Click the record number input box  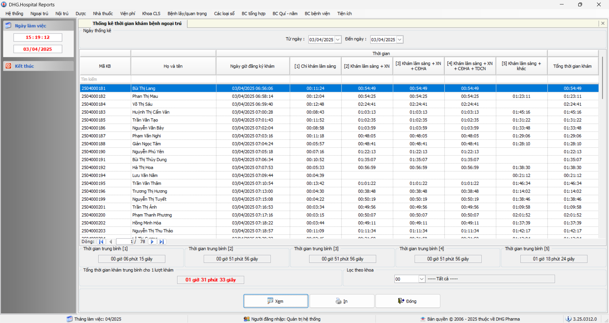(x=125, y=242)
